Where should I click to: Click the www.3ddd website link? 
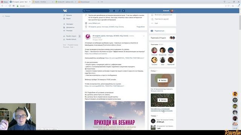tap(94, 23)
